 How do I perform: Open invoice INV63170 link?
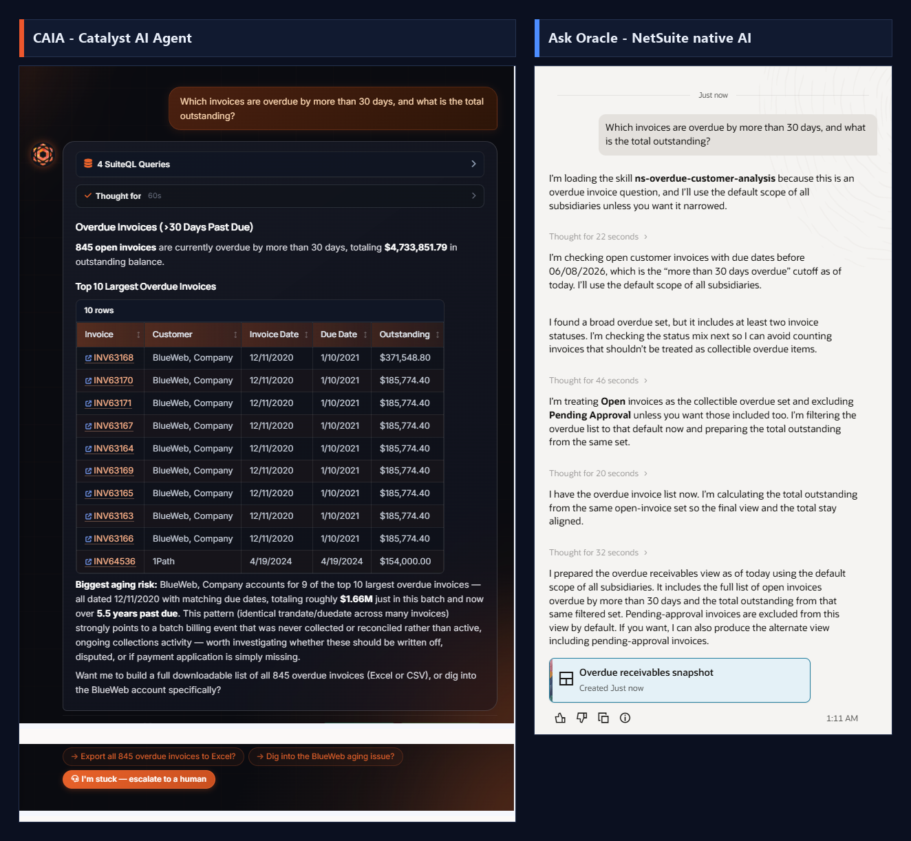(114, 381)
